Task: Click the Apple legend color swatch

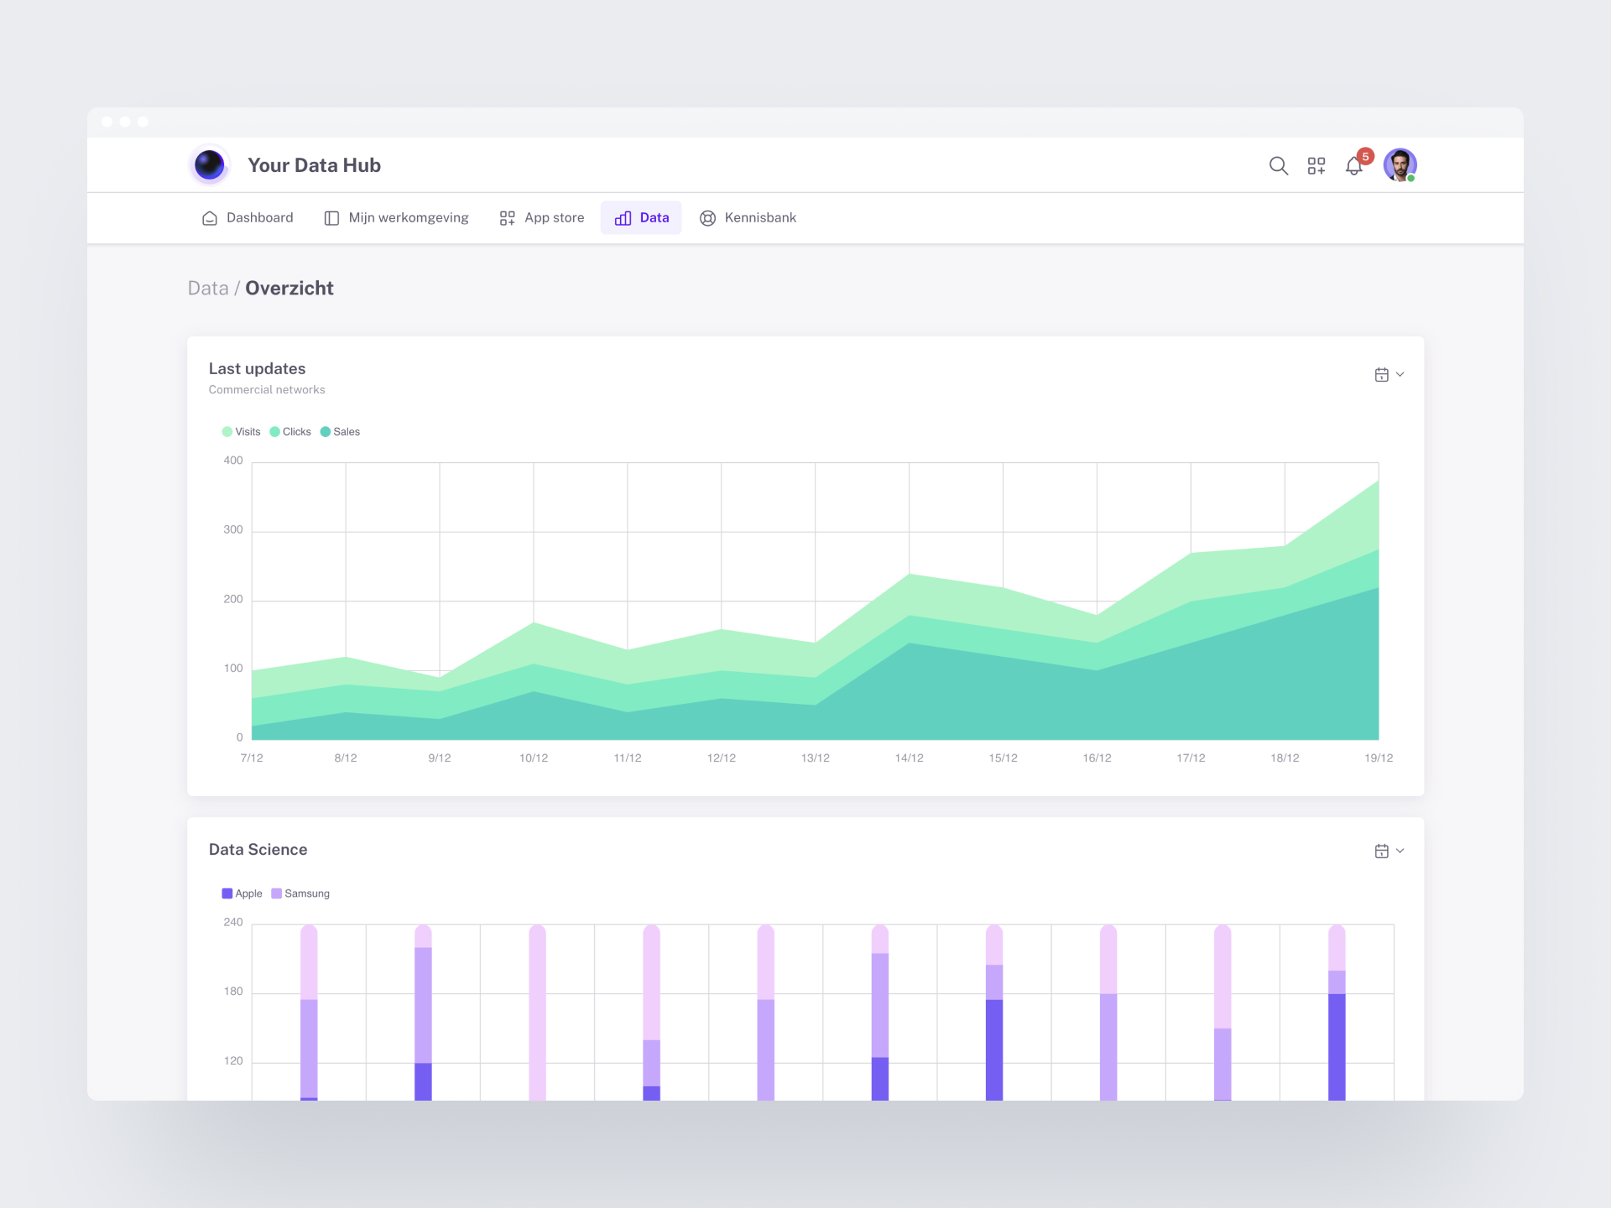Action: point(227,893)
